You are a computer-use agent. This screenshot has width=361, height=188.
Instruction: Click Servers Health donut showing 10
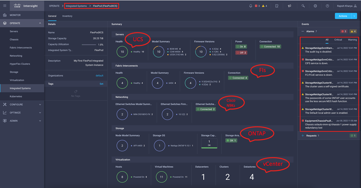(x=122, y=52)
